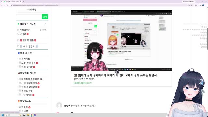Open the 필오탱 인증 board
The height and width of the screenshot is (117, 208).
[x=28, y=40]
